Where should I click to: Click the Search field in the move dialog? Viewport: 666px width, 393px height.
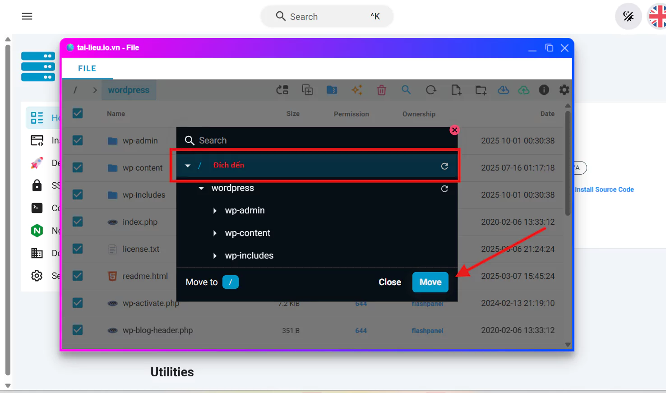coord(316,140)
